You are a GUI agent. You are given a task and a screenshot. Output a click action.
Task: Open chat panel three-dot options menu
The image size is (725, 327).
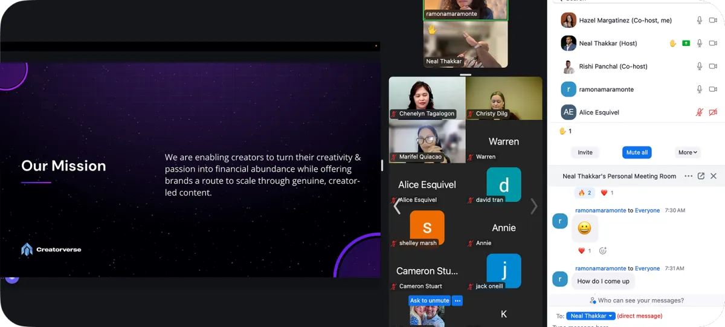click(688, 176)
